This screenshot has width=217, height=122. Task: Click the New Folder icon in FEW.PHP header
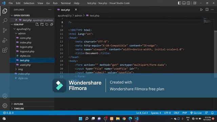[42, 24]
